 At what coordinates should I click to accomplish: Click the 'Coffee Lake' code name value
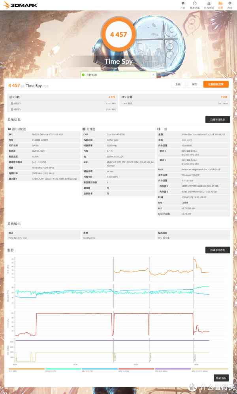[113, 140]
